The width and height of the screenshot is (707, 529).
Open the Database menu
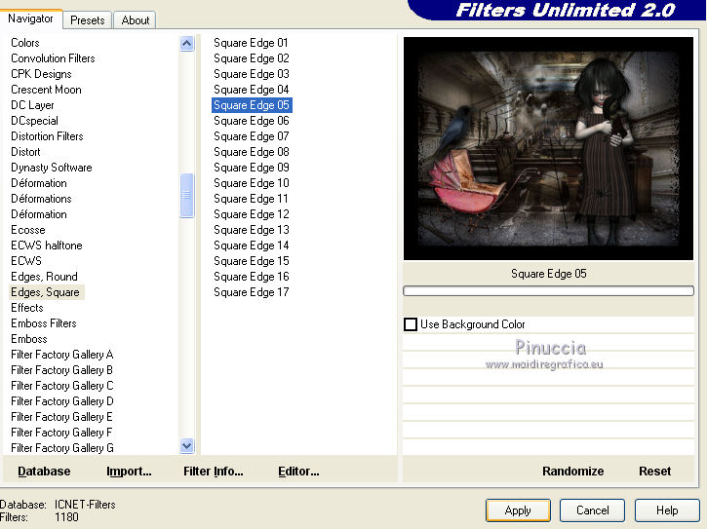pyautogui.click(x=44, y=472)
